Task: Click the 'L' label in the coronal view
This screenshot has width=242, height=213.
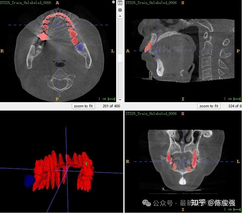Action: click(x=238, y=161)
